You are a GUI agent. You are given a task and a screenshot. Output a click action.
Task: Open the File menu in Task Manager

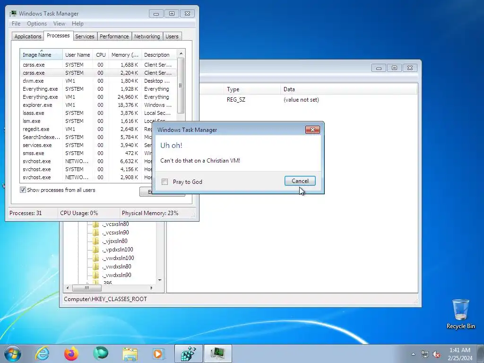click(x=16, y=24)
